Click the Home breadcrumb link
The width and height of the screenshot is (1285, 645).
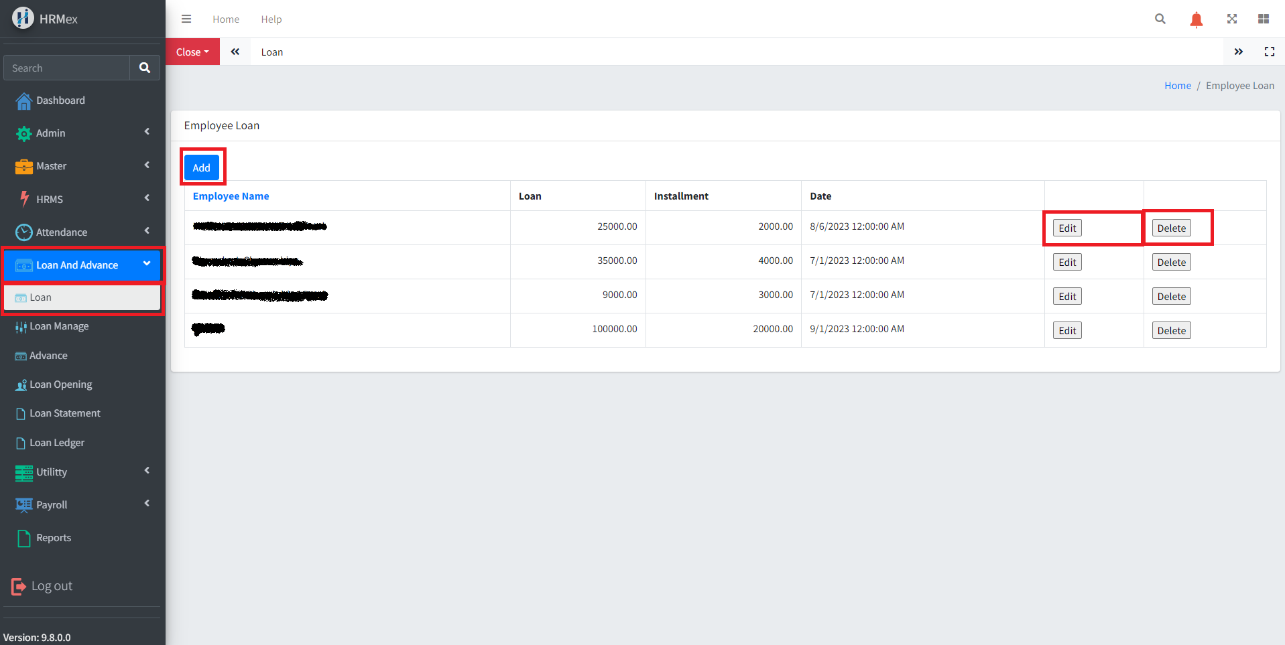coord(1177,86)
